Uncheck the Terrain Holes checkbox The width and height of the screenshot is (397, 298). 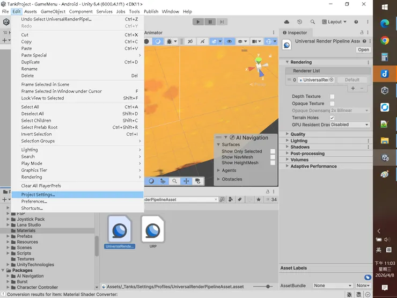coord(332,118)
